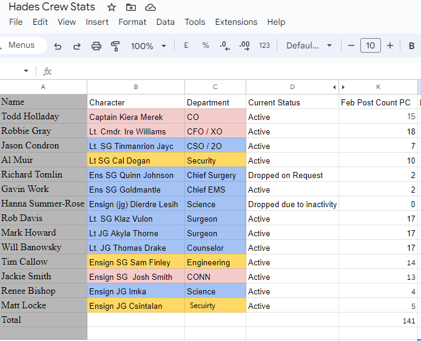Image resolution: width=421 pixels, height=341 pixels.
Task: Click the move to folder icon
Action: coord(130,7)
